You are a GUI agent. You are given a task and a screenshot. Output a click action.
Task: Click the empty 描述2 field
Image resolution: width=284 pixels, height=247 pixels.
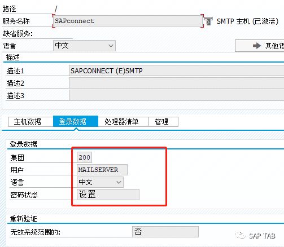tap(177, 83)
